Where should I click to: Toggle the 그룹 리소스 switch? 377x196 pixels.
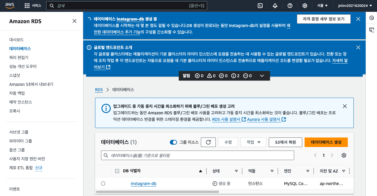[173, 142]
